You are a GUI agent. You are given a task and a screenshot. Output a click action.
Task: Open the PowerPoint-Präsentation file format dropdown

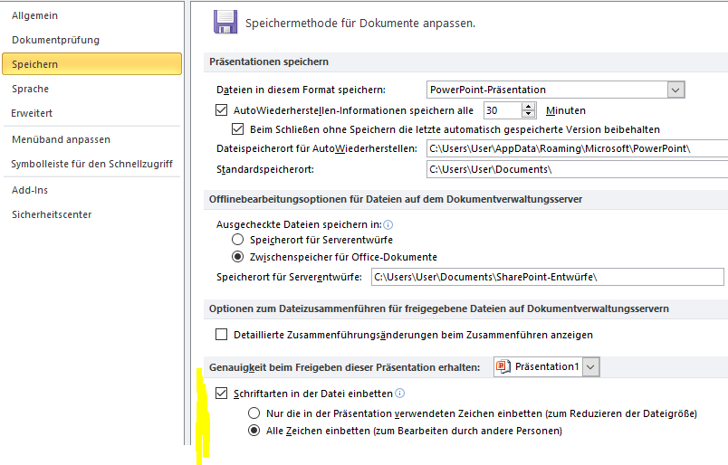point(675,90)
